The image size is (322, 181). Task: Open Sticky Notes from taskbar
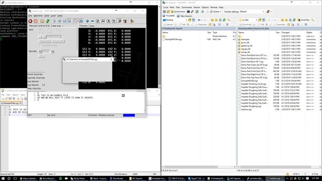tap(77, 178)
